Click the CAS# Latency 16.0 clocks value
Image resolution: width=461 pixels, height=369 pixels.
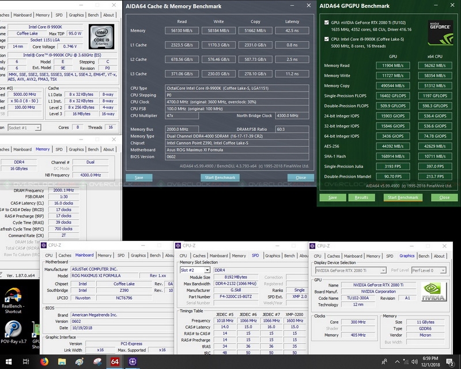(x=64, y=204)
